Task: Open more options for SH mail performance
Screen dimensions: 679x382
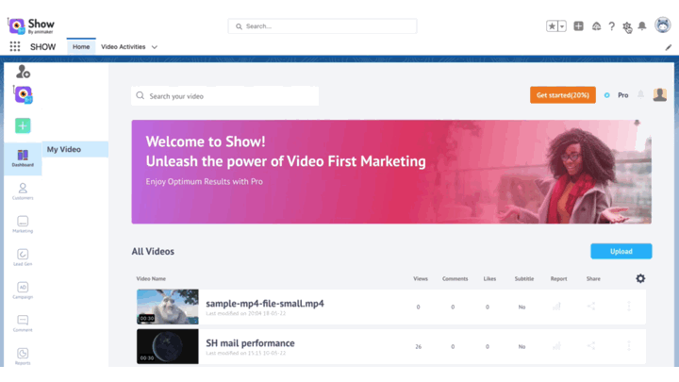Action: pyautogui.click(x=629, y=345)
